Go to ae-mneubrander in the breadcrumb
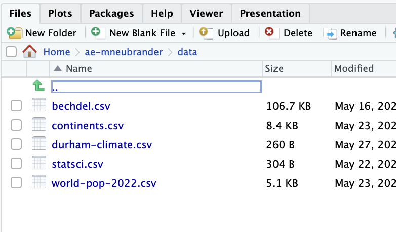The image size is (396, 232). point(124,52)
